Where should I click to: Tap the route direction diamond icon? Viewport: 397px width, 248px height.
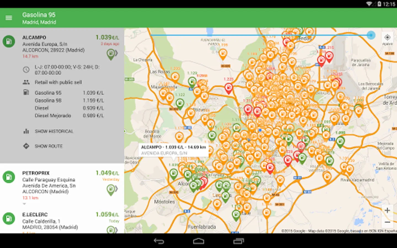pos(26,146)
